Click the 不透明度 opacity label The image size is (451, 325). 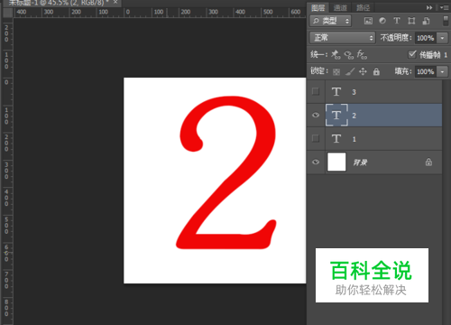(x=396, y=38)
